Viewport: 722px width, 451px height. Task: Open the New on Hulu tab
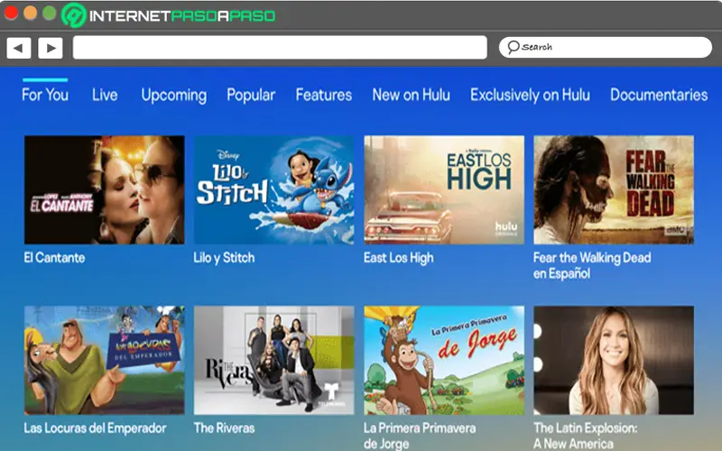point(412,95)
